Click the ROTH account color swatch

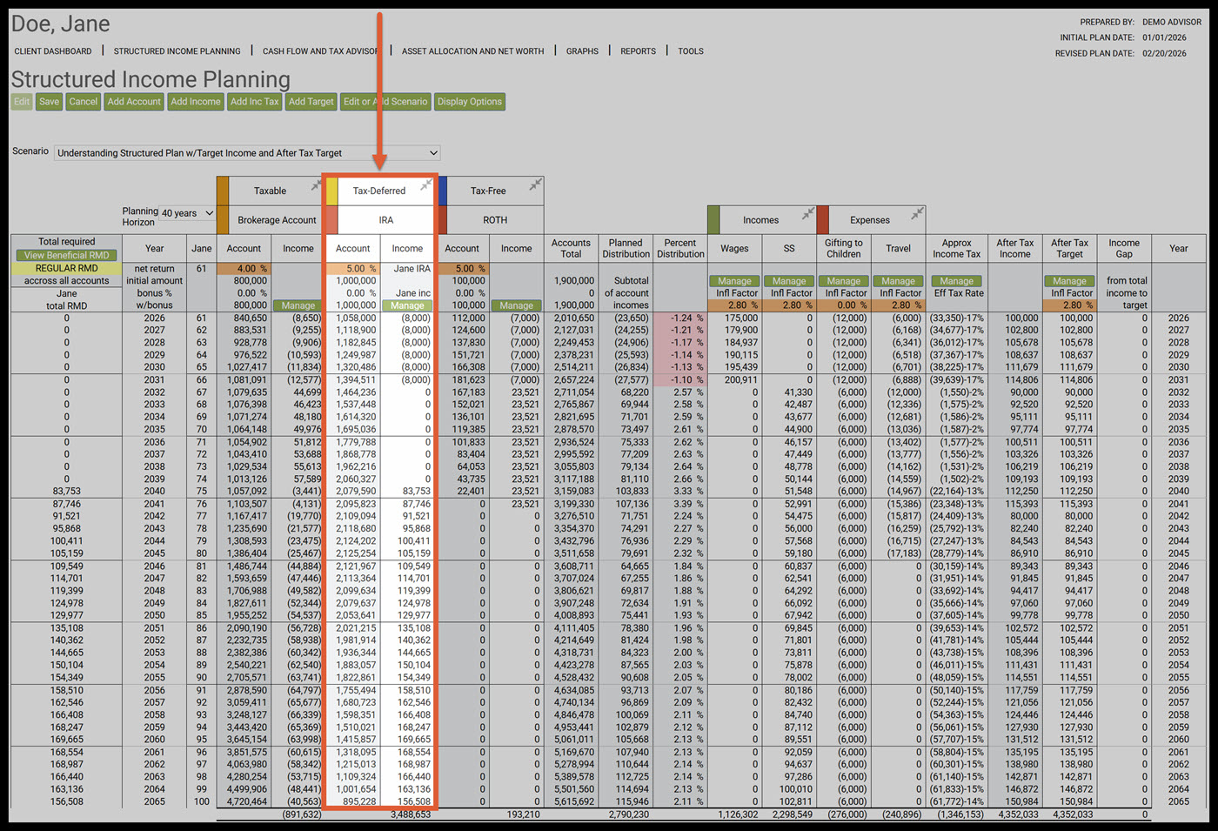tap(443, 220)
